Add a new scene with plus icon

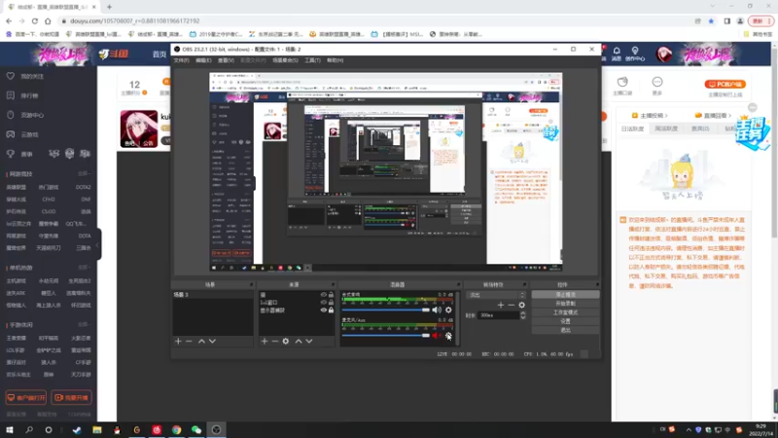coord(178,342)
